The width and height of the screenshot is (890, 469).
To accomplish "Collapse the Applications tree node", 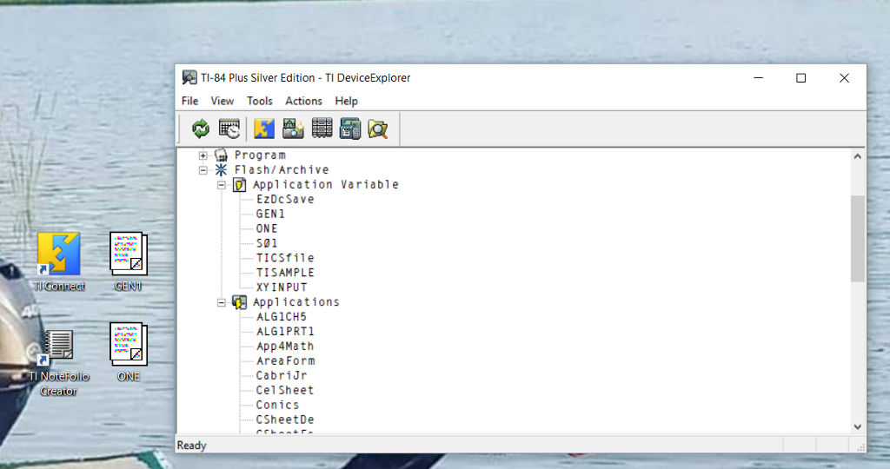I will pyautogui.click(x=222, y=302).
